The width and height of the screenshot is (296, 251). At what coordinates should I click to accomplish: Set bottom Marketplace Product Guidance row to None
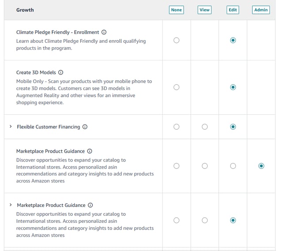coord(177,221)
